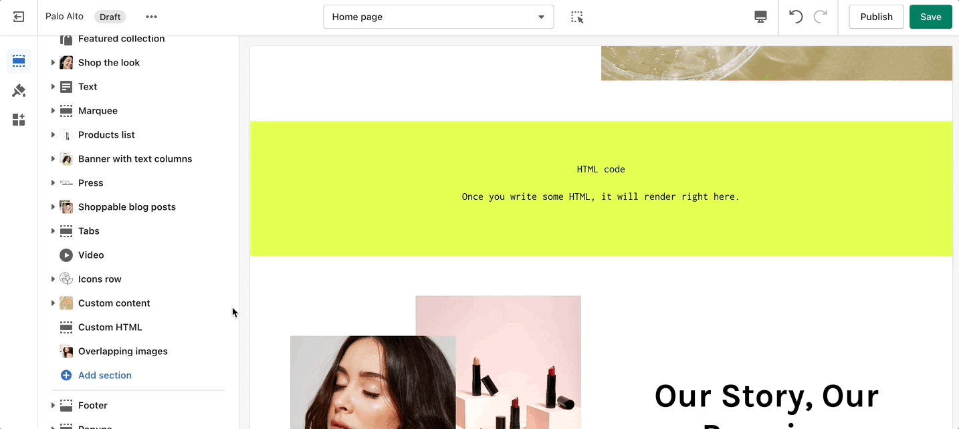959x429 pixels.
Task: Open Theme settings paintbrush icon
Action: point(19,90)
